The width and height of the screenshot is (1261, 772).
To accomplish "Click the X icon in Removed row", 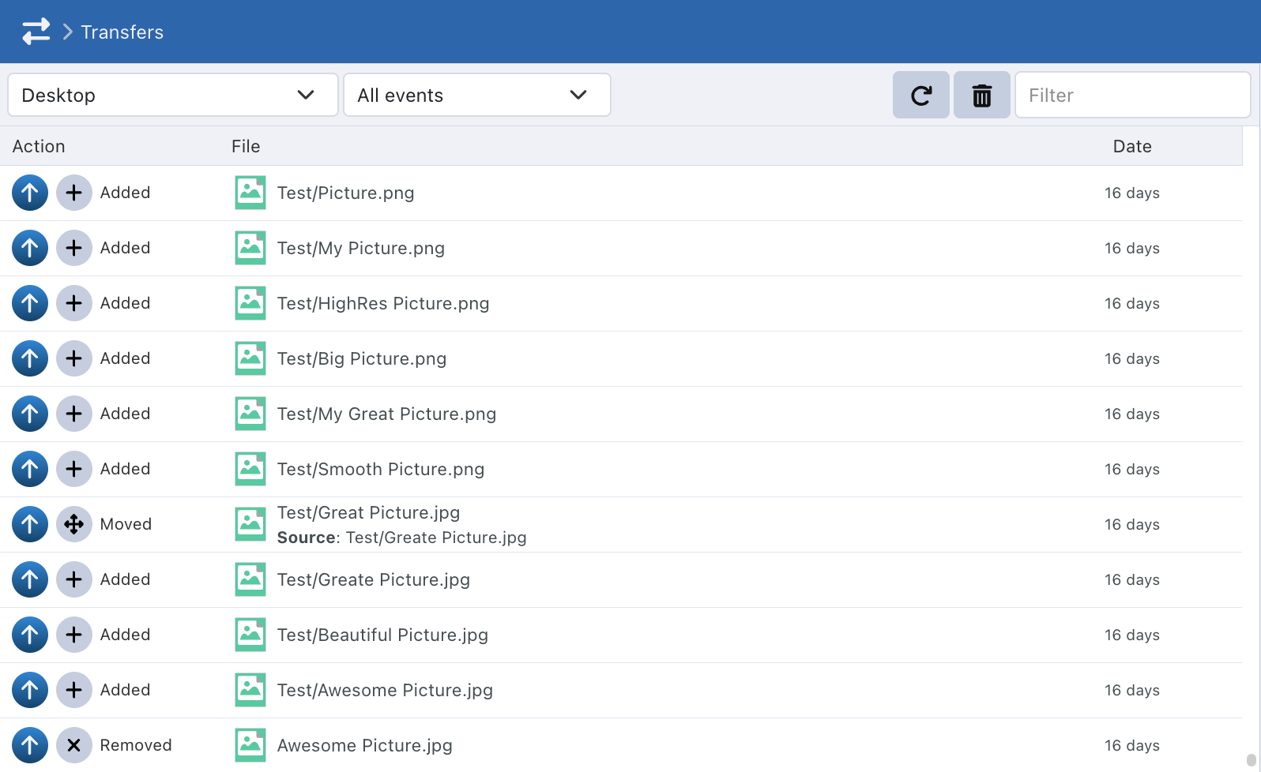I will tap(73, 745).
